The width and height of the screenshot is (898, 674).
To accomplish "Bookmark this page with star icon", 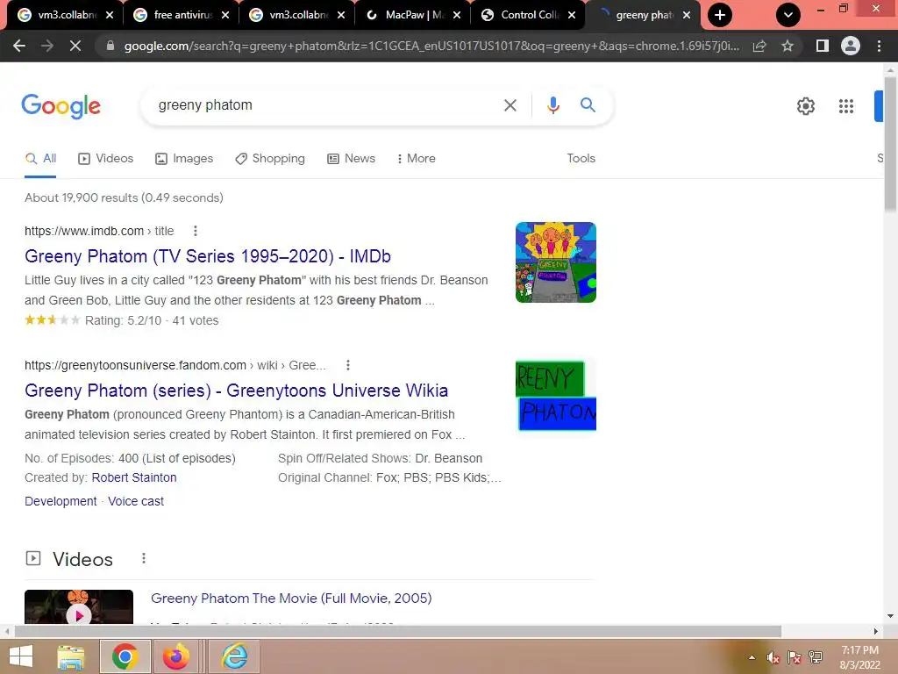I will tap(788, 46).
